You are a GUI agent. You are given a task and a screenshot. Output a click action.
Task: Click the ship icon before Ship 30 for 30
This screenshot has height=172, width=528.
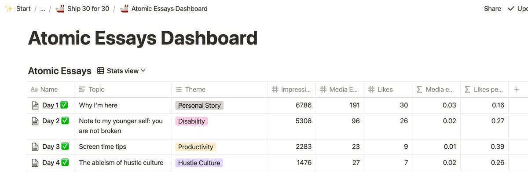coord(60,8)
